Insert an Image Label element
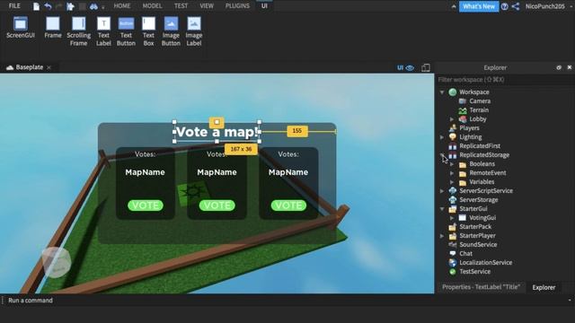Viewport: 575px width, 323px height. pyautogui.click(x=194, y=31)
